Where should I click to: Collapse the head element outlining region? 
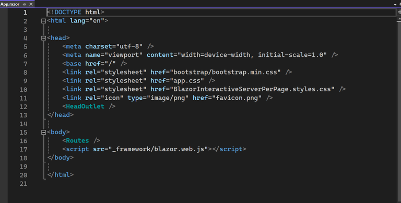pos(43,38)
